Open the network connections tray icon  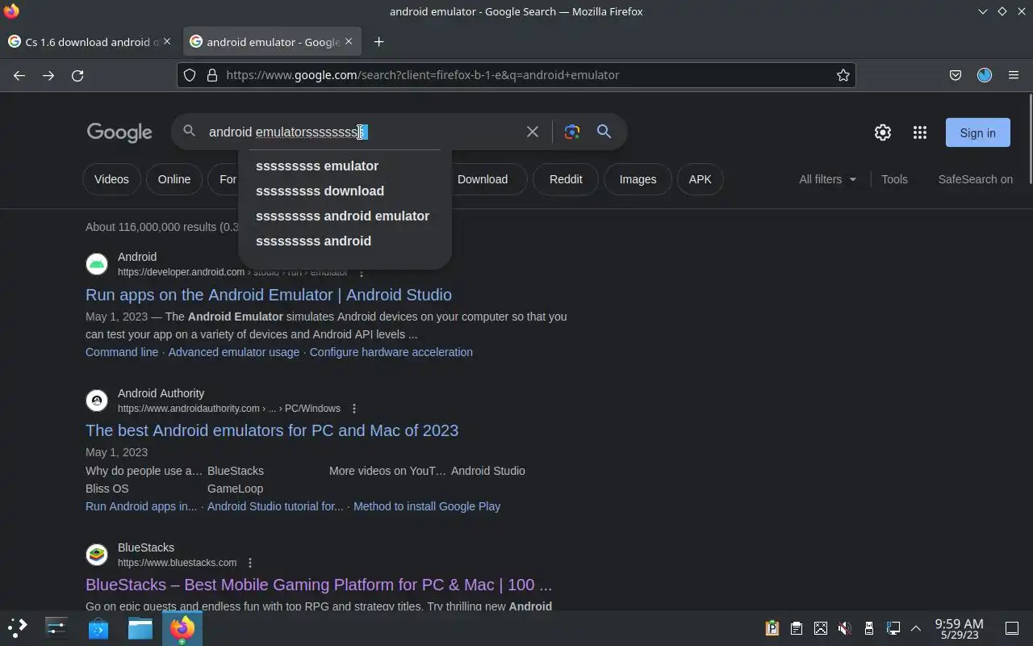(893, 627)
